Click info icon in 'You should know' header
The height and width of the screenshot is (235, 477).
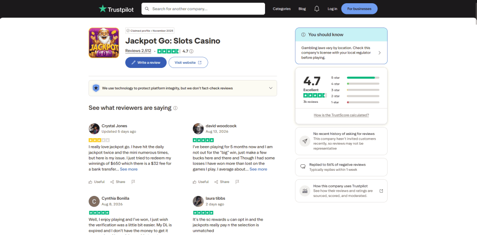pos(303,34)
